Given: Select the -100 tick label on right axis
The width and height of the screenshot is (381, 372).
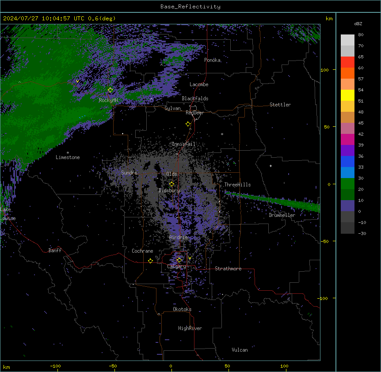Looking at the screenshot, I should 323,298.
